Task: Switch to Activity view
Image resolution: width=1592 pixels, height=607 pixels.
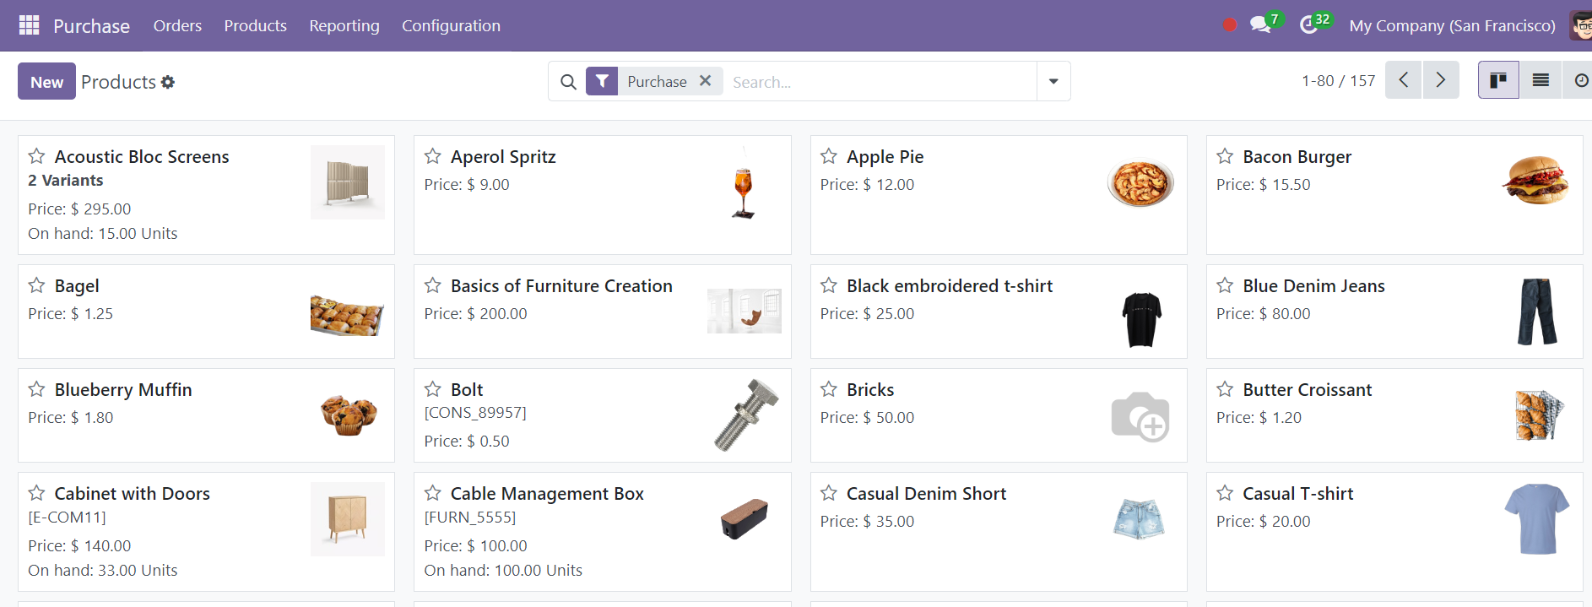Action: coord(1579,80)
